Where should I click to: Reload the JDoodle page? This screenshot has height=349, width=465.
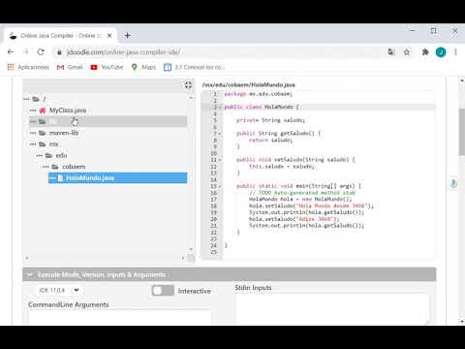point(41,51)
